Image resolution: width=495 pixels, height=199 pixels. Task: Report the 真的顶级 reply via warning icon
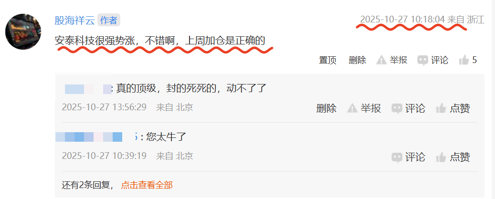[x=352, y=108]
